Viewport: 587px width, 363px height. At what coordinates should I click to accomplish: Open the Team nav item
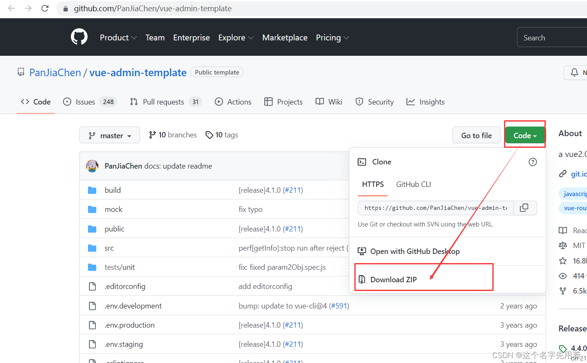(x=155, y=37)
